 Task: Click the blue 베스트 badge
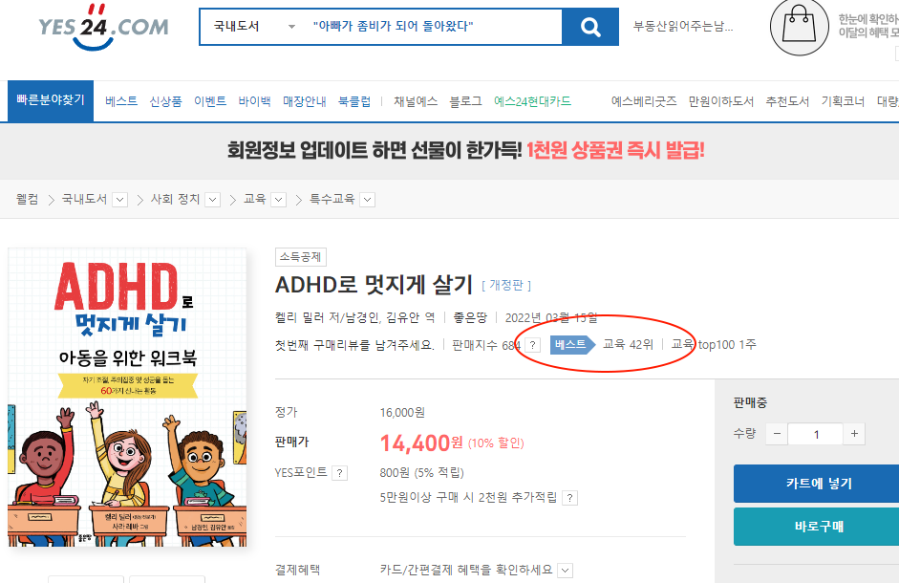[x=573, y=344]
